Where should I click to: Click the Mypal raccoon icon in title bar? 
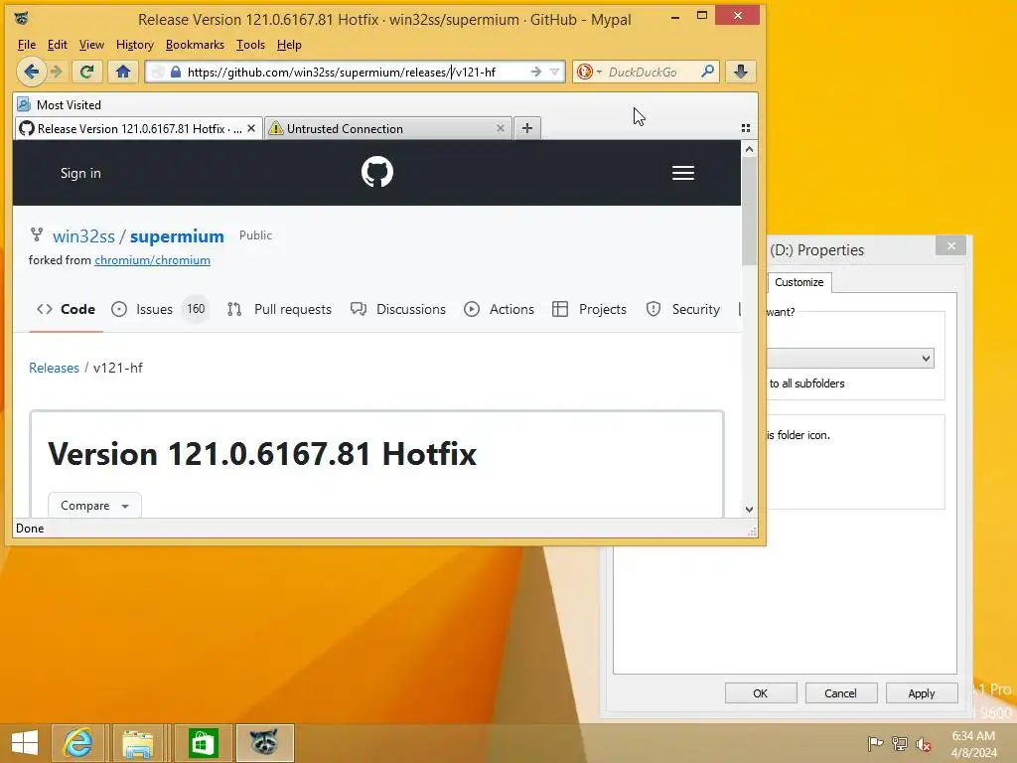tap(22, 18)
